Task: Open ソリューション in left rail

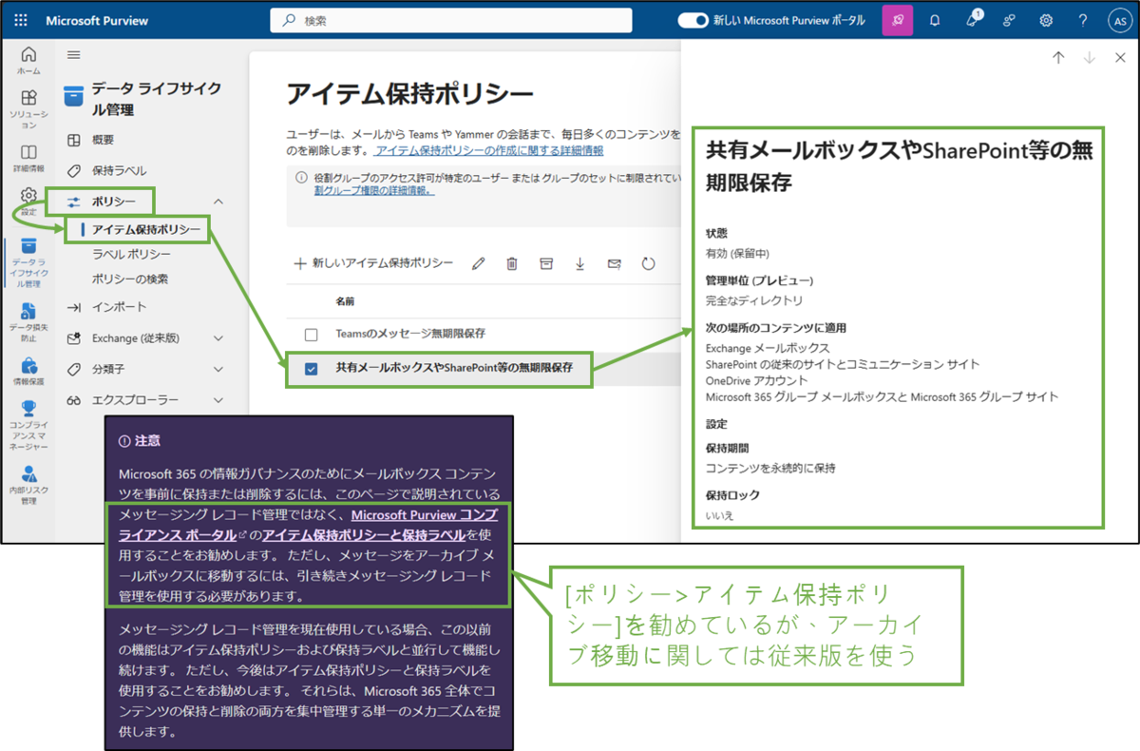Action: coord(28,108)
